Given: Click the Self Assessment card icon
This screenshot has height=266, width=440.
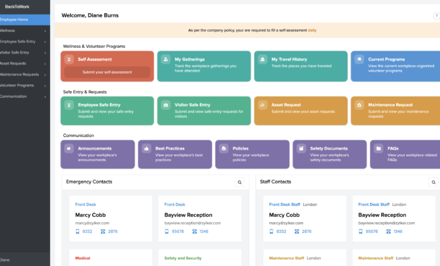Looking at the screenshot, I should coord(69,59).
